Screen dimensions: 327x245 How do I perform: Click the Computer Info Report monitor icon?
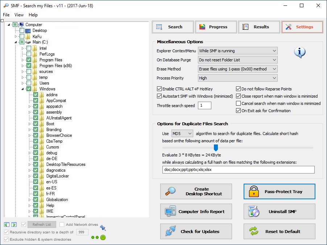pyautogui.click(x=170, y=211)
